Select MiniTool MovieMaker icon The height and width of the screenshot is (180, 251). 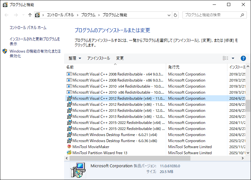69,147
